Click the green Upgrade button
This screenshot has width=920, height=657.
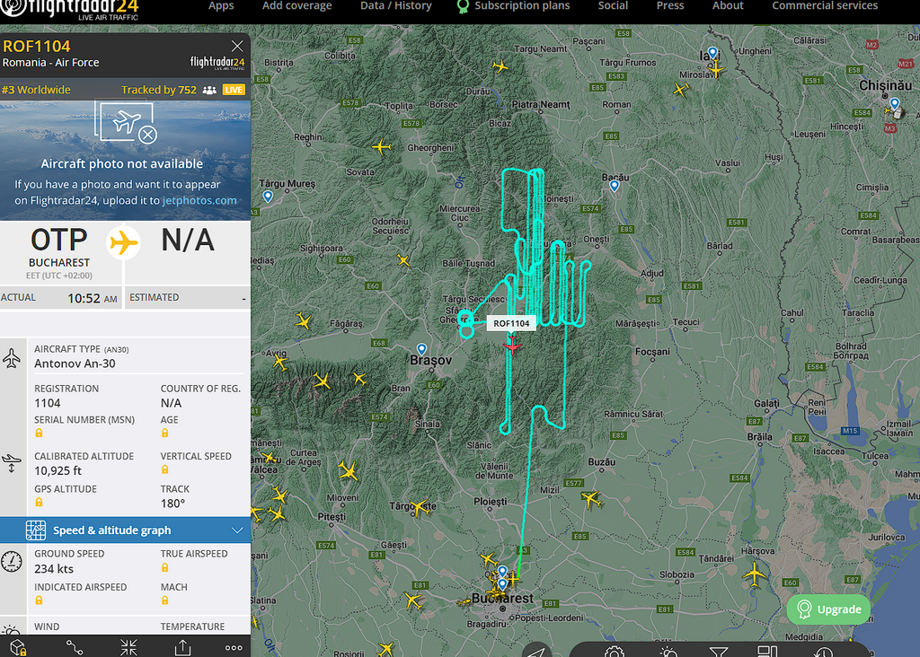click(828, 609)
